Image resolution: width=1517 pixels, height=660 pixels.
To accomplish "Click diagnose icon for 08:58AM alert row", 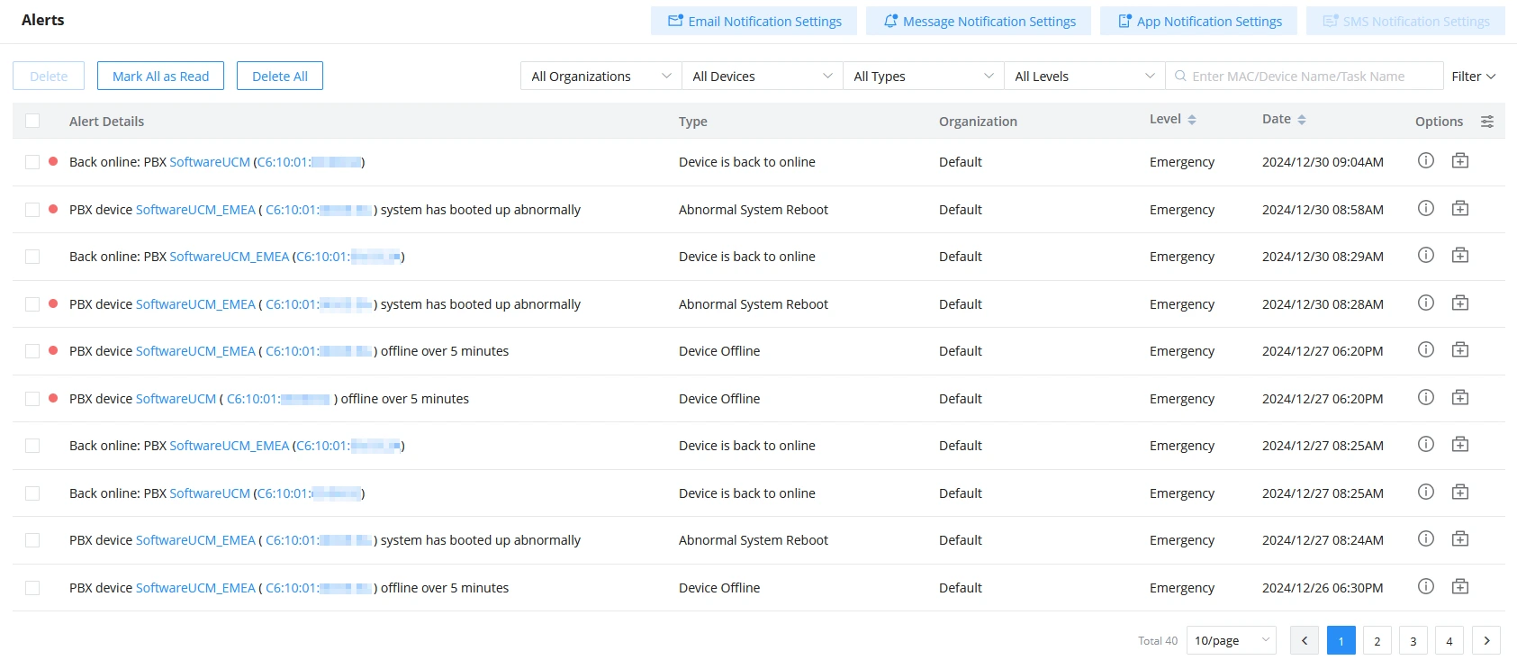I will point(1460,208).
